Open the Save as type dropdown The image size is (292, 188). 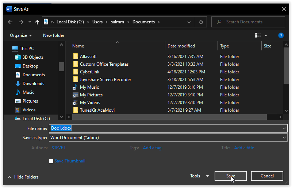(x=284, y=138)
